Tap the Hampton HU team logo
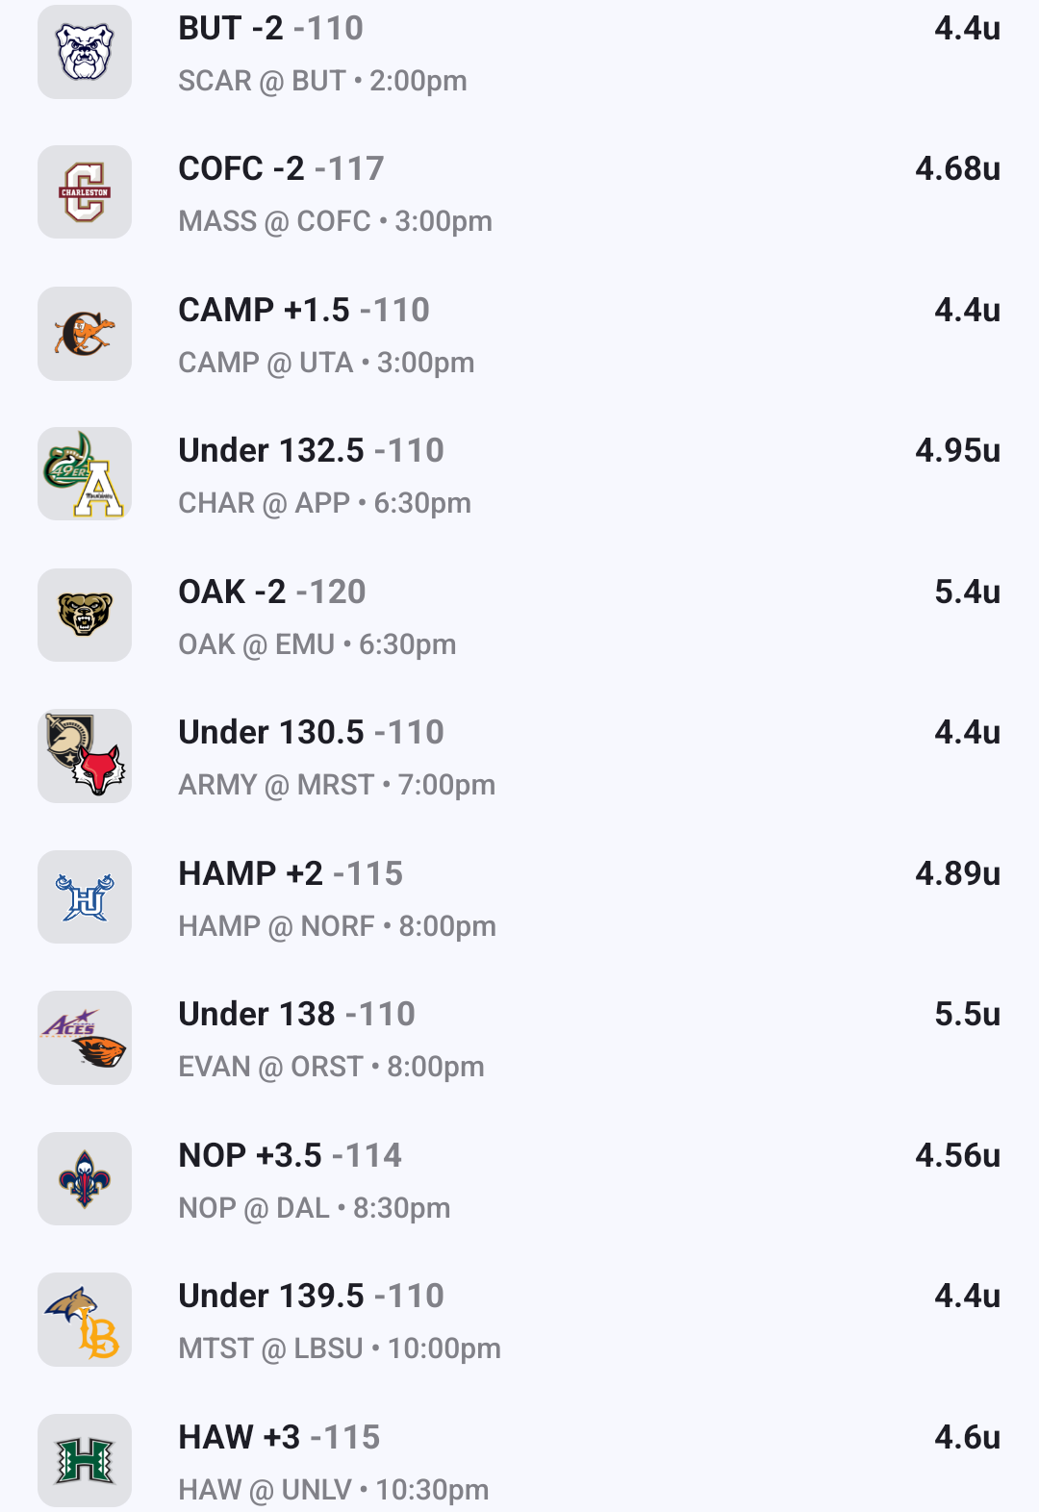Image resolution: width=1039 pixels, height=1512 pixels. [85, 897]
